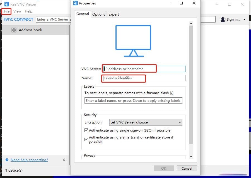Screen dimensions: 251x178
Task: Click the RealVNC Viewer title bar icon
Action: tap(7, 4)
